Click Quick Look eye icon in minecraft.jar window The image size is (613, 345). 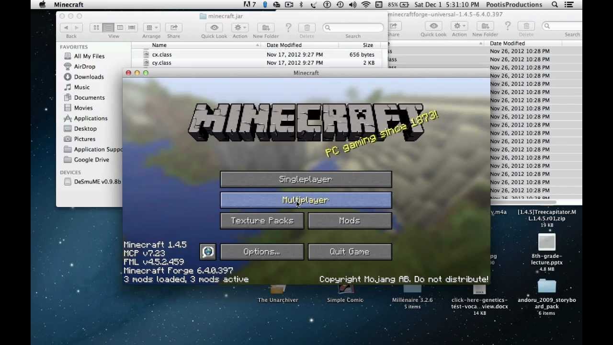pyautogui.click(x=214, y=28)
